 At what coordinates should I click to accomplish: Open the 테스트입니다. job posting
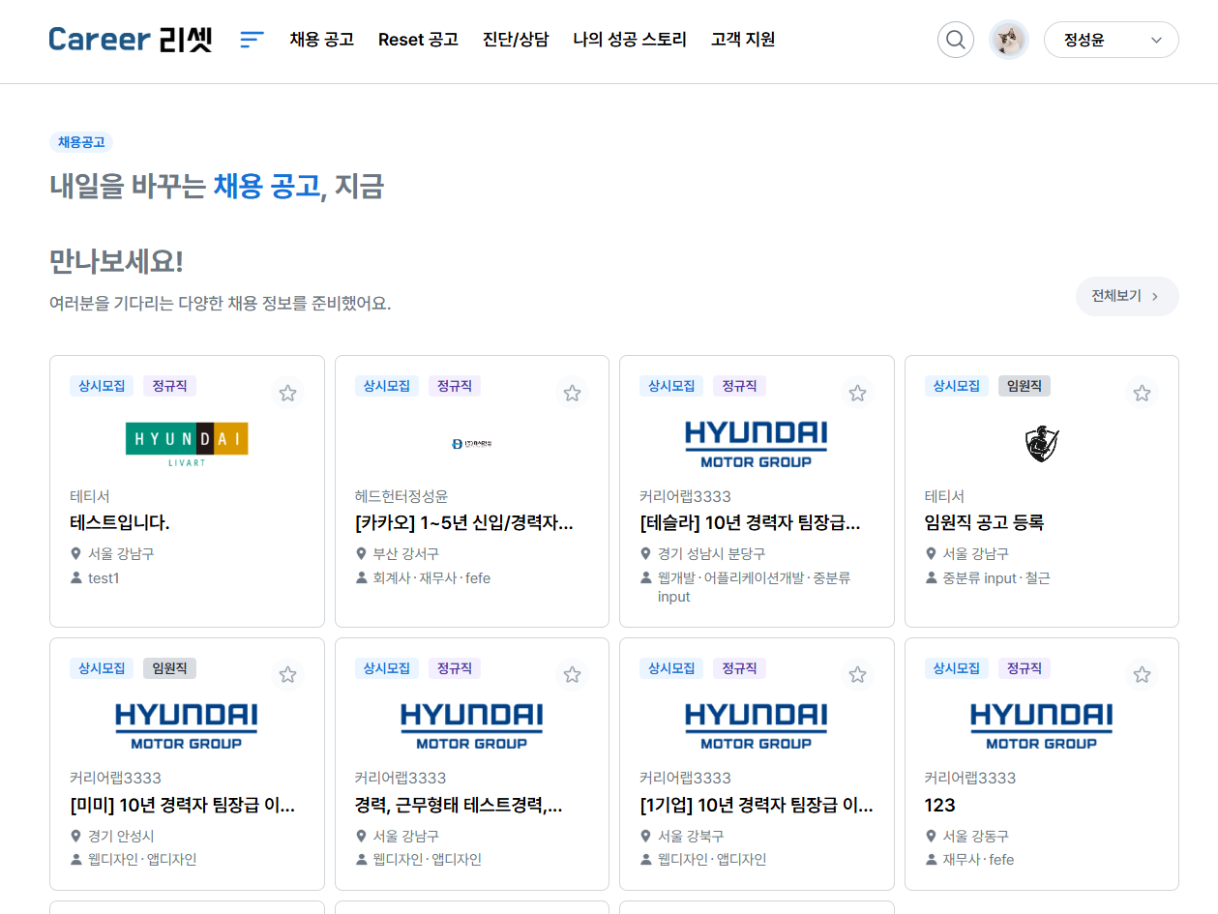[120, 523]
